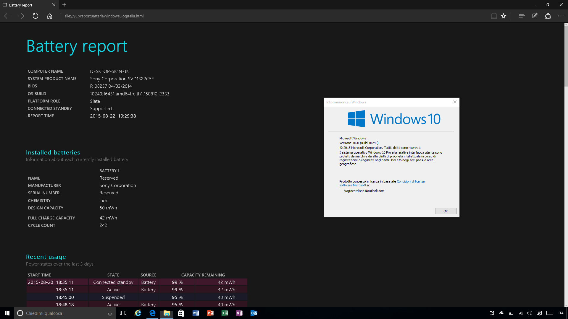Click scrollbar down arrow
Screen dimensions: 568x319
pyautogui.click(x=566, y=305)
